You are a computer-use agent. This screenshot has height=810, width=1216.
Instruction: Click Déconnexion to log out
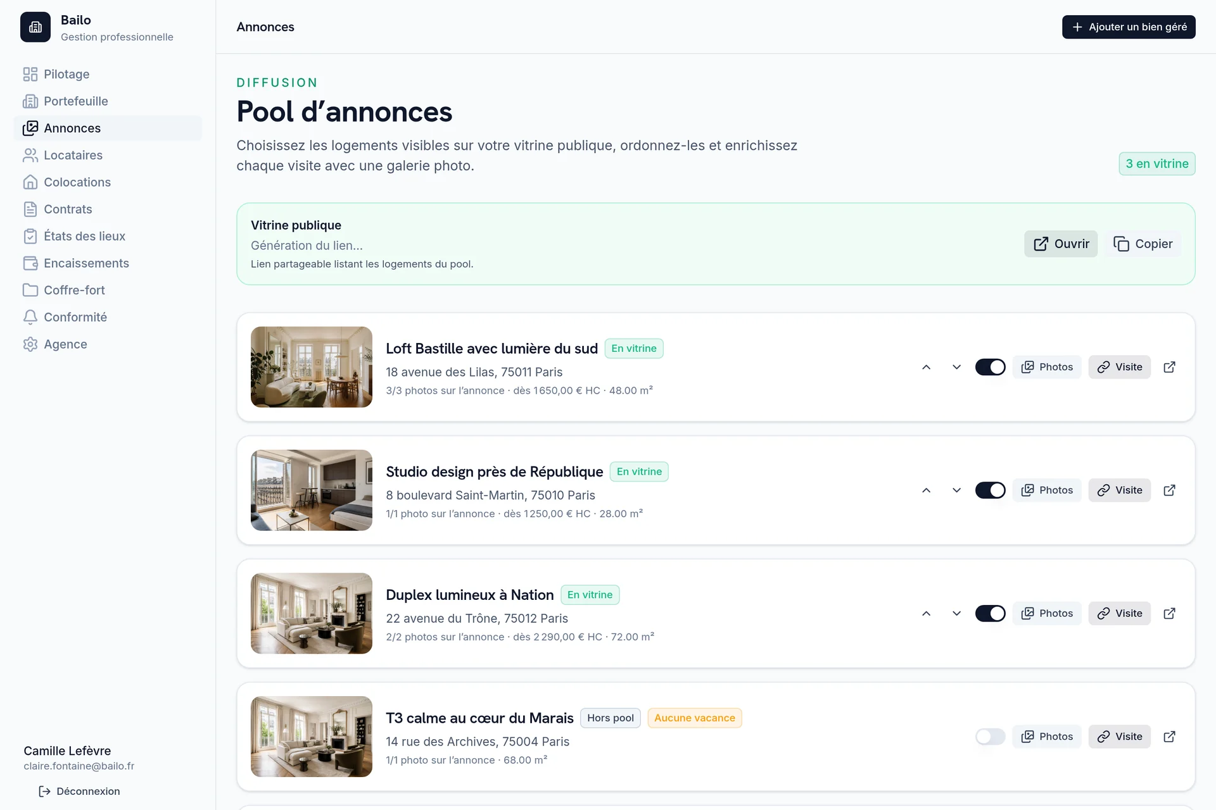(x=79, y=792)
